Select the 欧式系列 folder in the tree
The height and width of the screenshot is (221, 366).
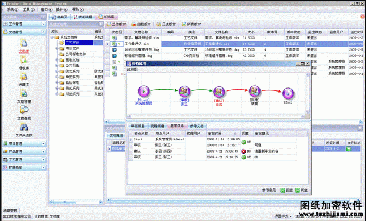coord(72,71)
